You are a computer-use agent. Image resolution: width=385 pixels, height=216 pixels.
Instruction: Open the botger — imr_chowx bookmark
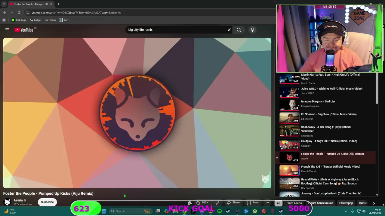[x=43, y=20]
